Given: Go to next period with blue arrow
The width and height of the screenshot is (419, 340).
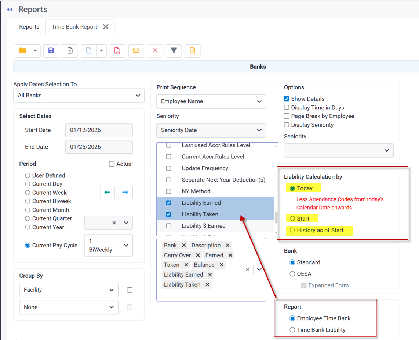Looking at the screenshot, I should coord(125,193).
